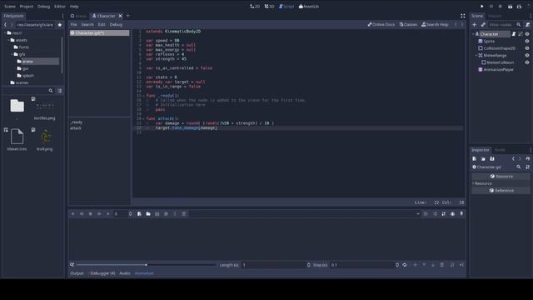Open the Project menu

tap(27, 7)
